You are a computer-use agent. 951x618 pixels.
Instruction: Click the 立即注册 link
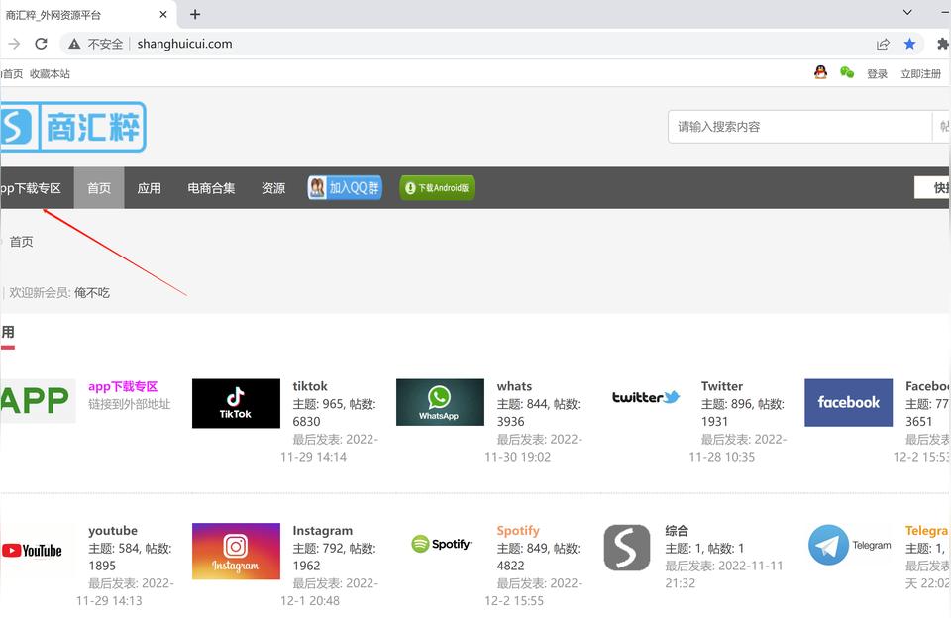tap(920, 74)
